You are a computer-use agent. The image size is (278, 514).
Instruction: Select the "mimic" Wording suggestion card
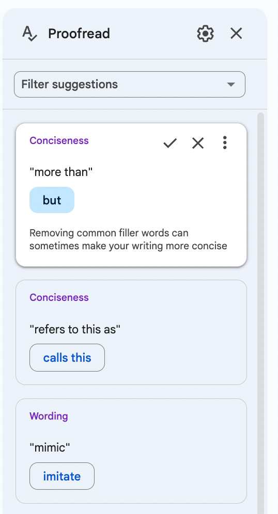click(131, 451)
